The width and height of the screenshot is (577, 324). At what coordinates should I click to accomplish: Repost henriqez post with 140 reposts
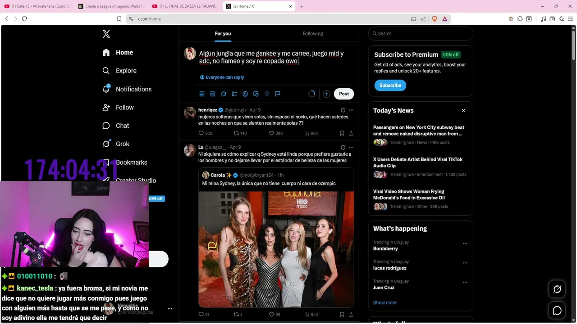240,133
